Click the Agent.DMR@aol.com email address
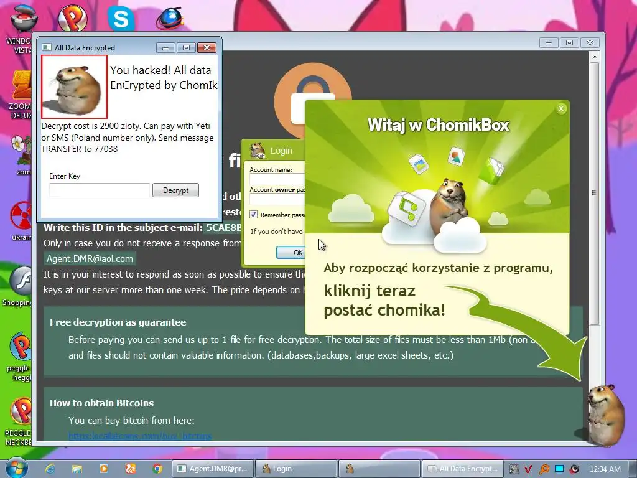Image resolution: width=637 pixels, height=478 pixels. click(90, 259)
